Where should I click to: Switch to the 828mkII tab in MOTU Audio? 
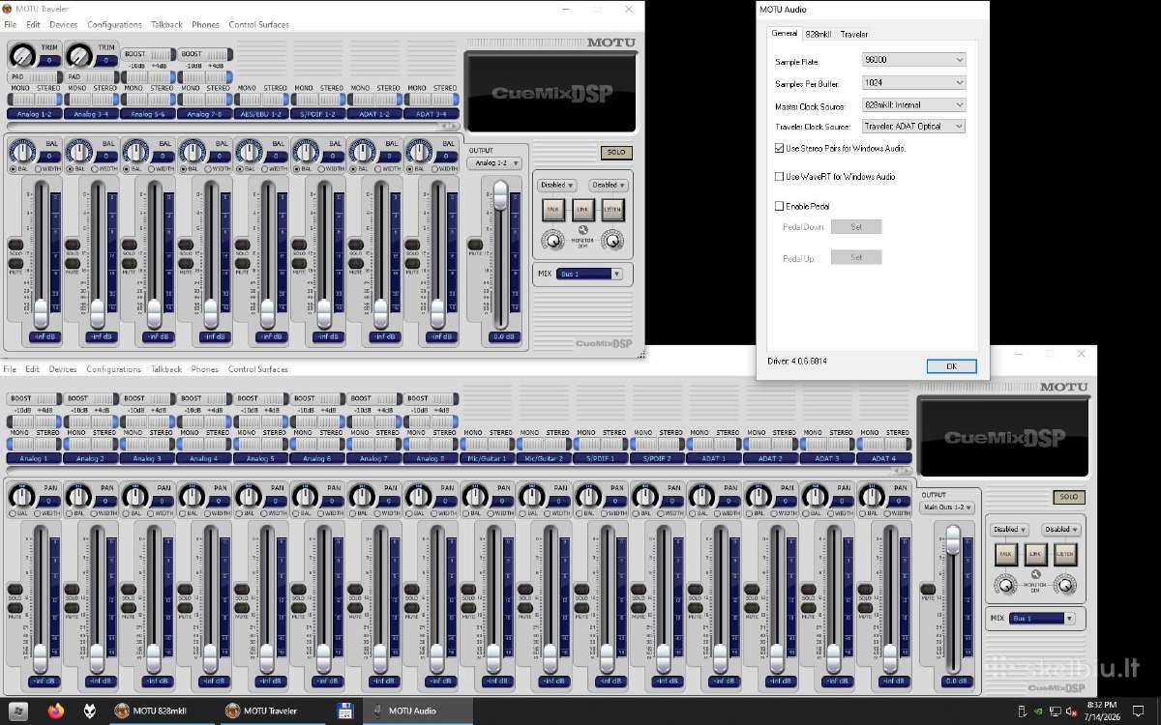pos(819,34)
